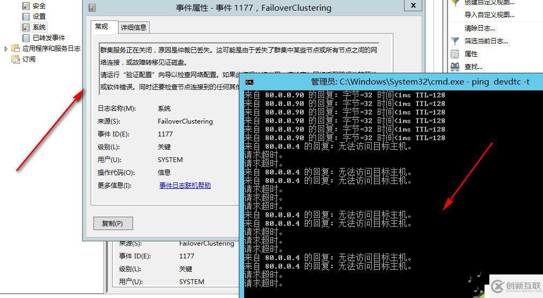Switch to the 详细信息 tab
Screen dimensions: 543x298
pos(134,28)
